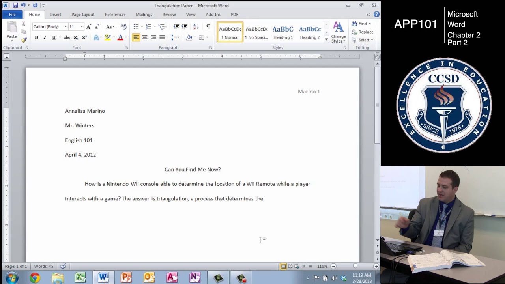Viewport: 505px width, 284px height.
Task: Click the 110% zoom level
Action: tap(322, 267)
